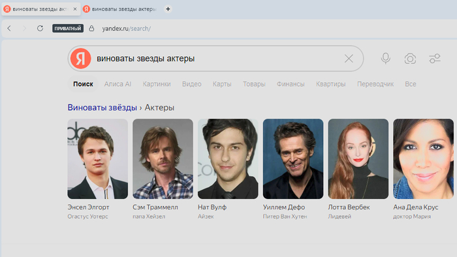This screenshot has width=457, height=257.
Task: Open image search via camera icon
Action: tap(410, 59)
